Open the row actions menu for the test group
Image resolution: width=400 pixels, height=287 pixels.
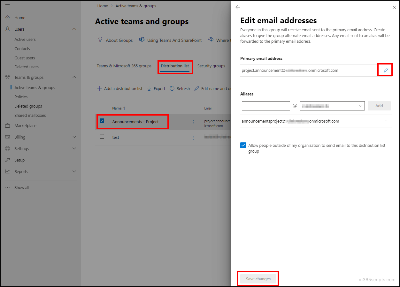(193, 137)
